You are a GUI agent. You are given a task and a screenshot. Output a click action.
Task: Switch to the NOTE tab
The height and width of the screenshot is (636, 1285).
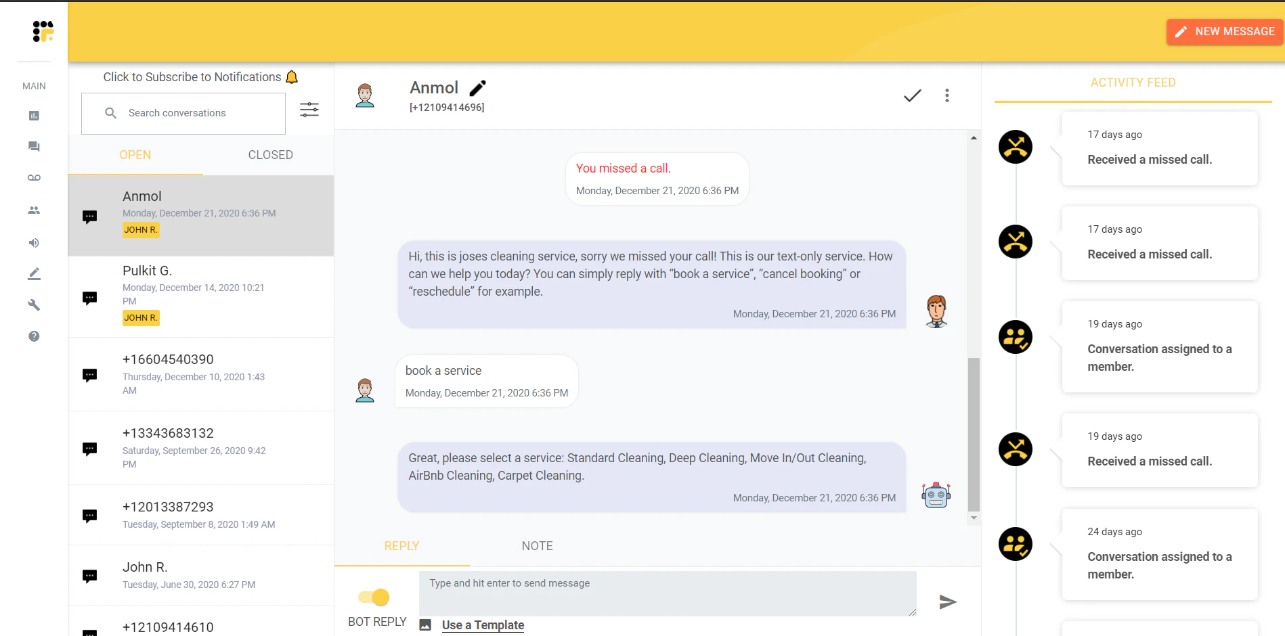pyautogui.click(x=537, y=545)
